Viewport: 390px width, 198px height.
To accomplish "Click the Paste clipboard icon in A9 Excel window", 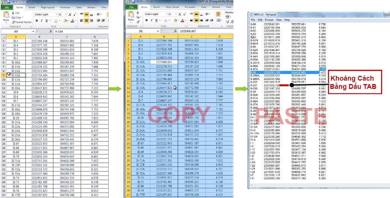I will click(6, 14).
